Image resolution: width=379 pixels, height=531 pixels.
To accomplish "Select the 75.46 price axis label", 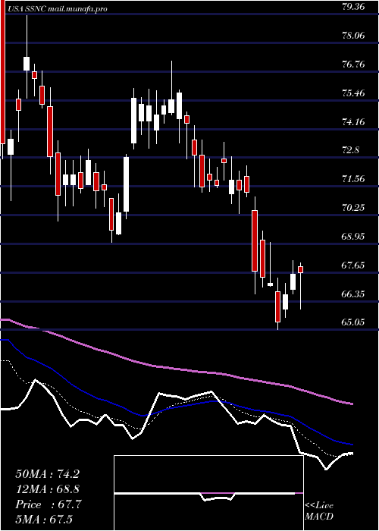I will [353, 93].
